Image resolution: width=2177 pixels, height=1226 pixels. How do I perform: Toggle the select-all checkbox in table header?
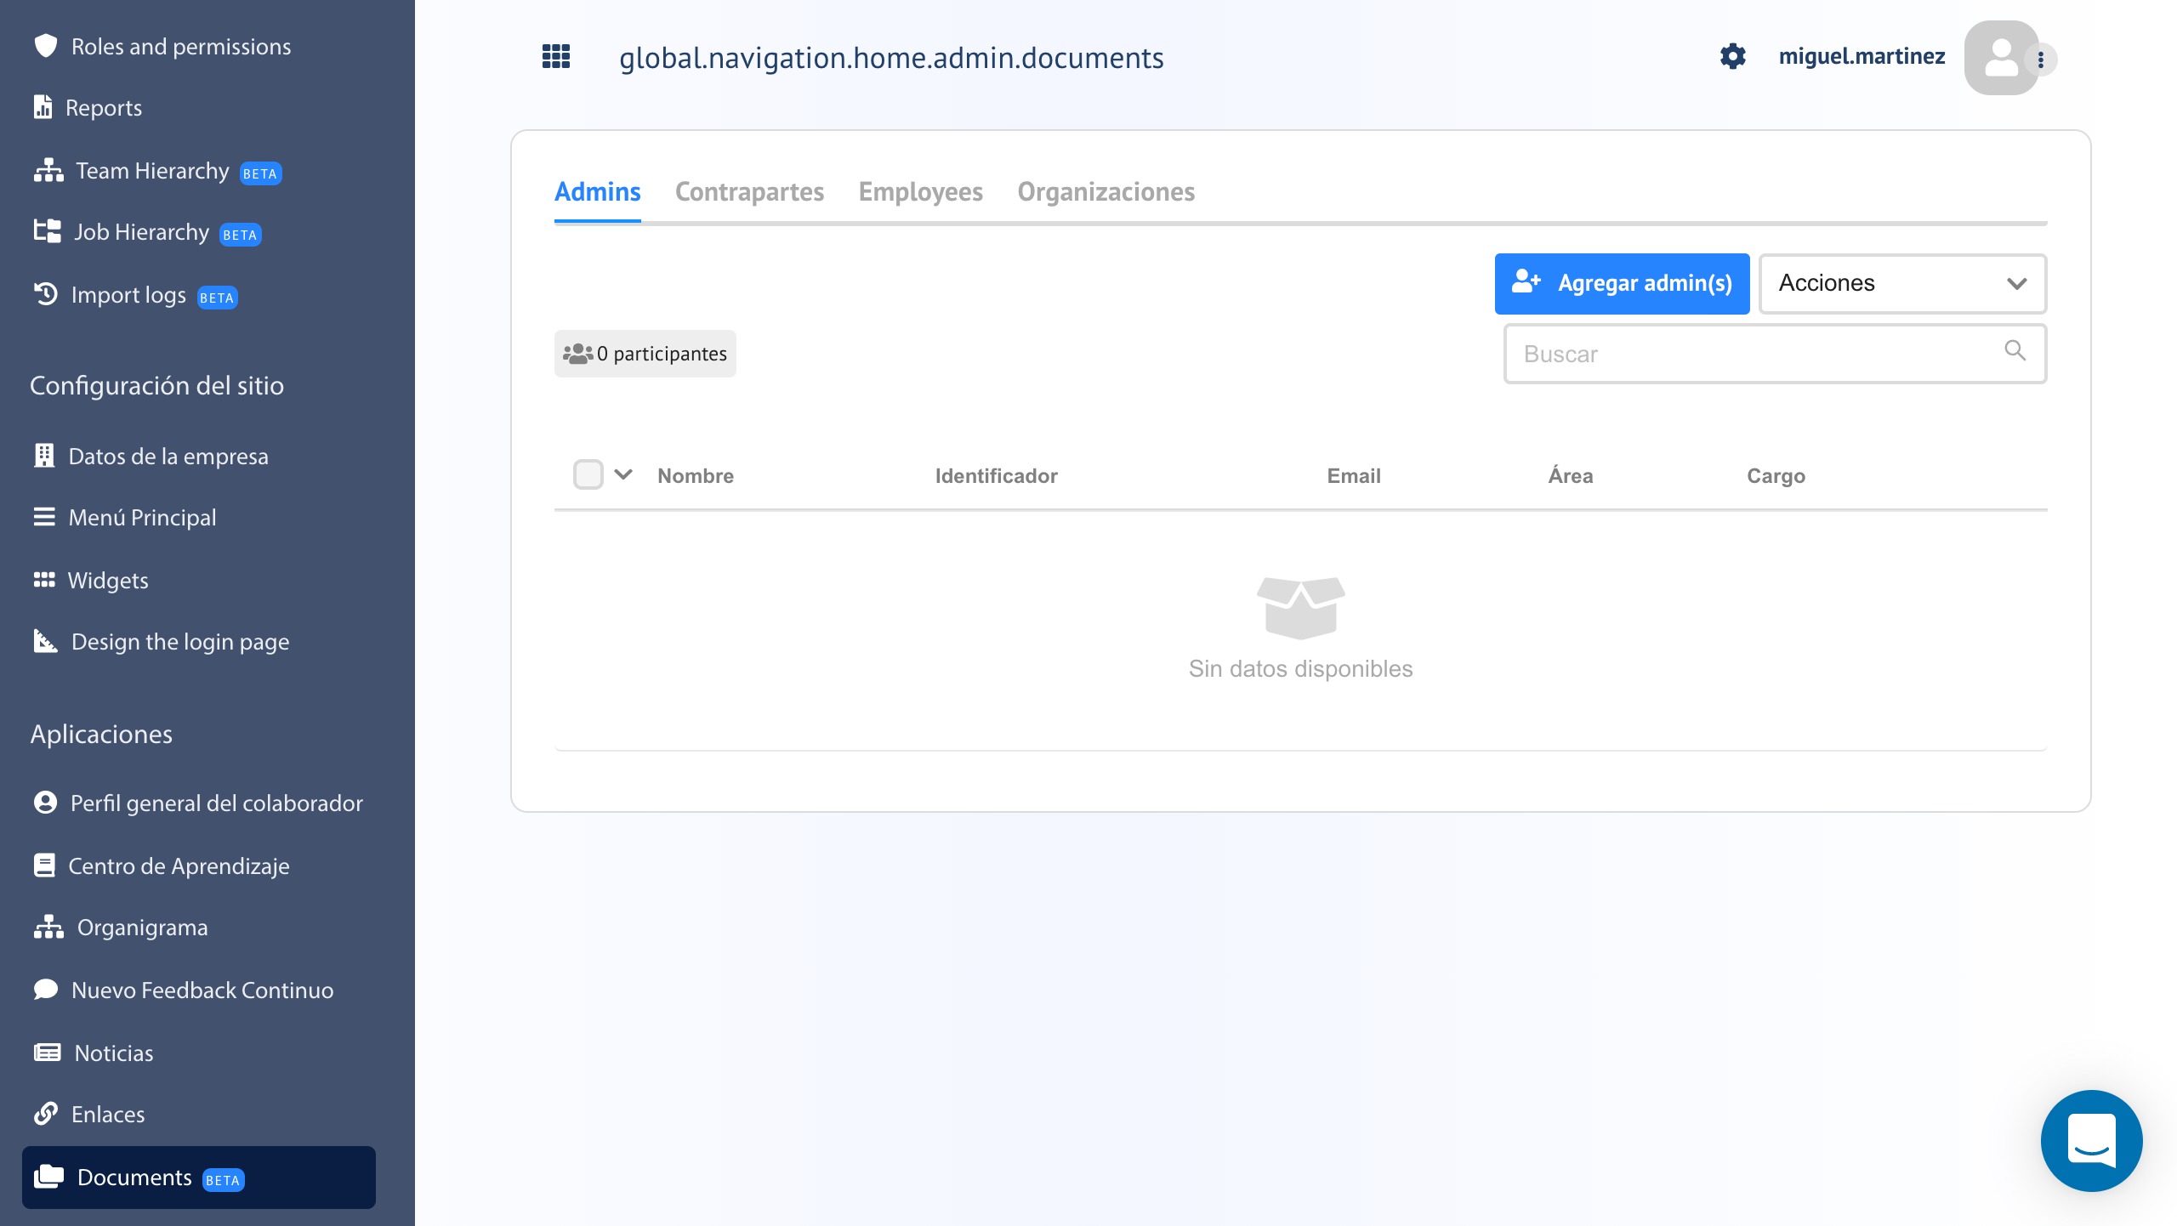pos(588,474)
